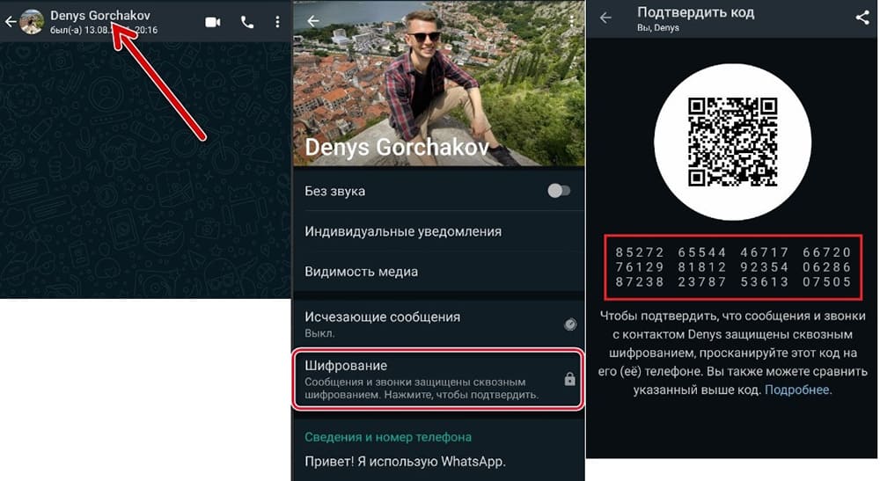Tap the disappearing messages timer icon
Viewport: 880px width, 481px height.
pyautogui.click(x=569, y=324)
